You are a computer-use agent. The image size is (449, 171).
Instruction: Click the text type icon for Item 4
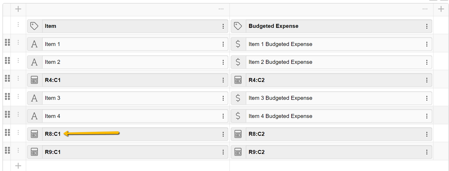tap(35, 116)
